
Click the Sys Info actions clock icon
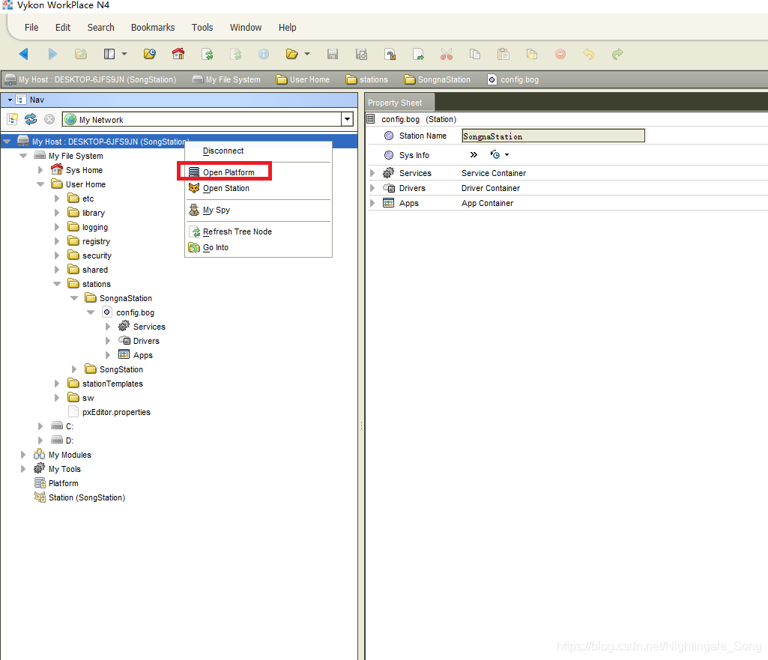pos(495,155)
